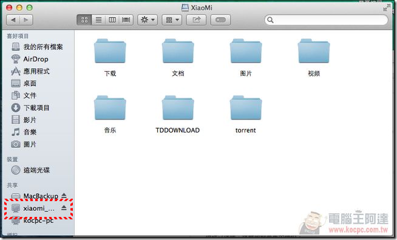Viewport: 397px width, 240px height.
Task: Click the magnifier icon in the search field
Action: click(270, 20)
